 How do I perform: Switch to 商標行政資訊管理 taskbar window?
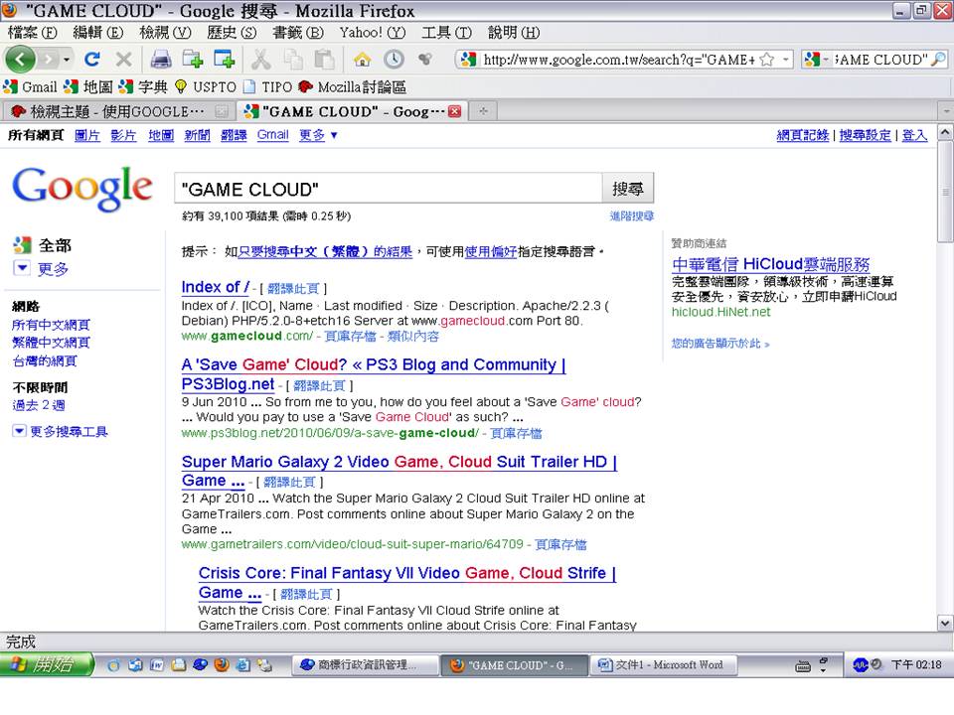(367, 664)
